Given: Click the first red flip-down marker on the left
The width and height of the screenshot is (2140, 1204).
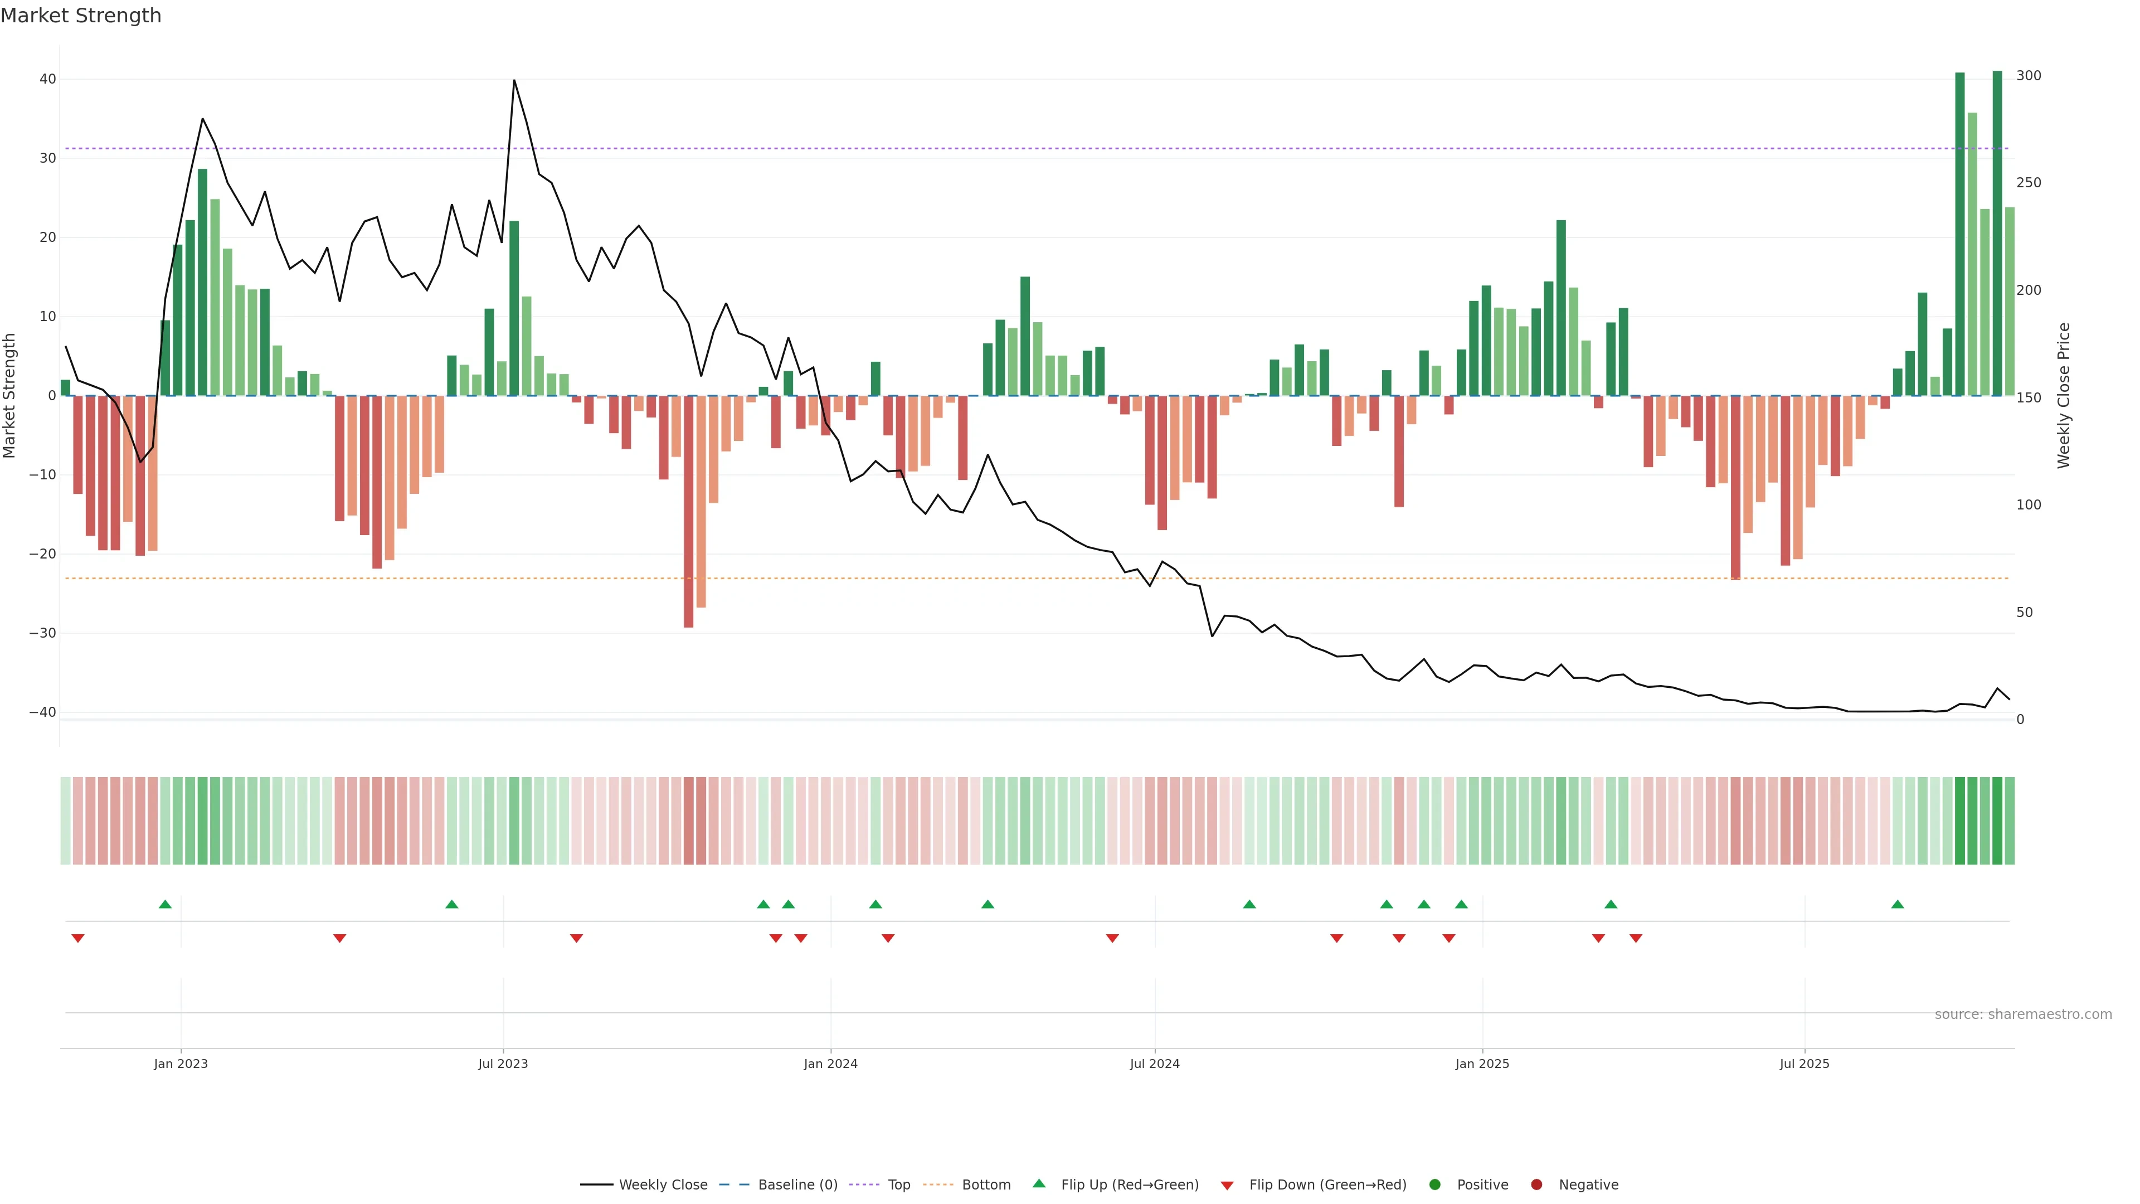Looking at the screenshot, I should tap(78, 938).
